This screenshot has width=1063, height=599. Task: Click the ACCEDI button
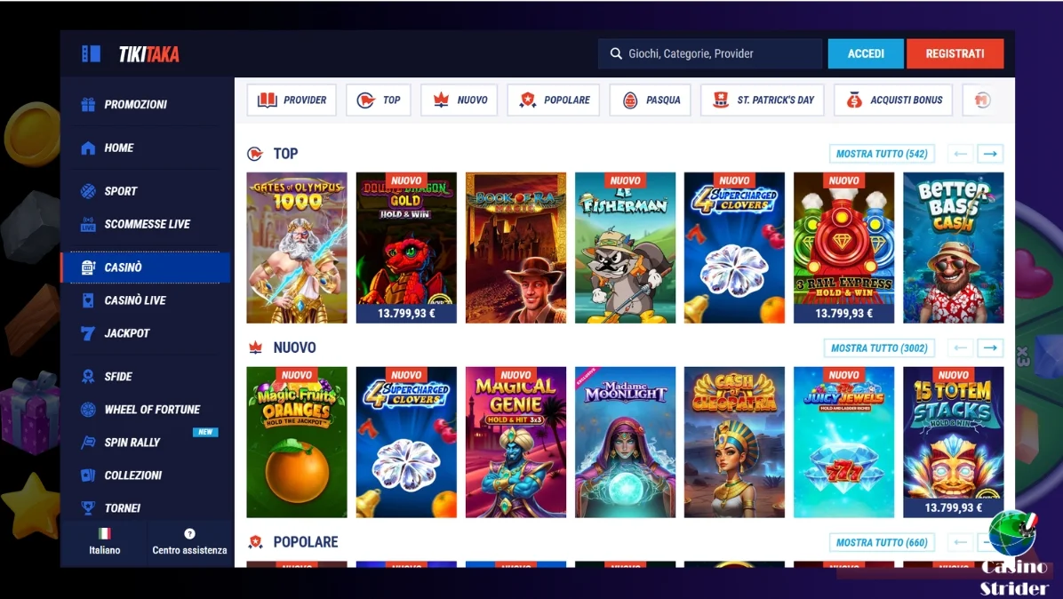pos(865,52)
